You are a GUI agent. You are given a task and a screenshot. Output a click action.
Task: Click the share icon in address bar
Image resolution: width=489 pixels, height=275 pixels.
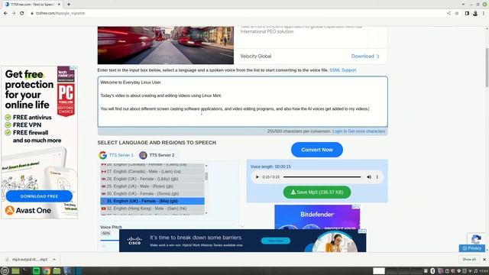(x=449, y=14)
